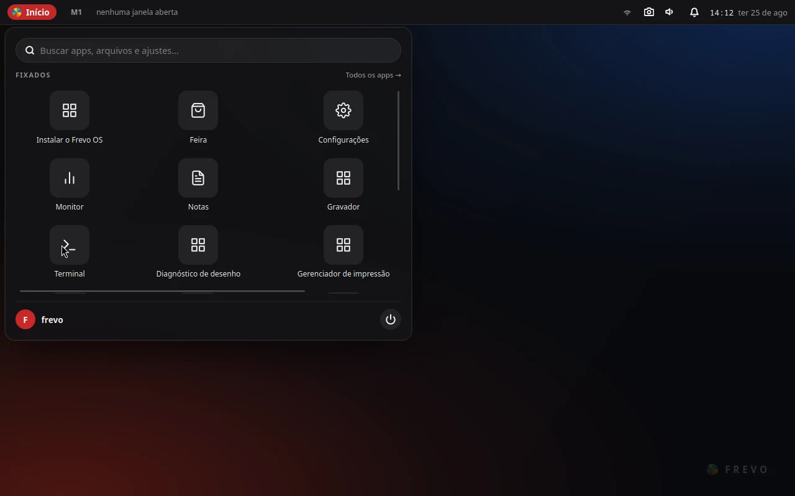Open the Wi-Fi network indicator
795x496 pixels.
pos(627,12)
